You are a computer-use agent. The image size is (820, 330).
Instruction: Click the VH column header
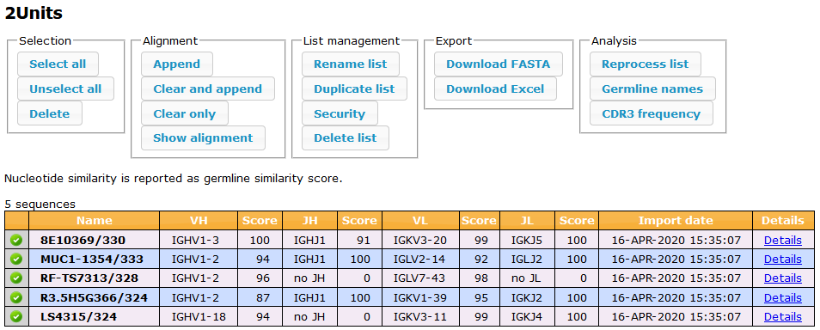[x=199, y=221]
